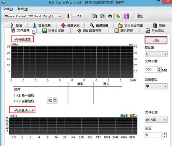172x146 pixels.
Task: Click the 延迟 delay input field
Action: 153,135
